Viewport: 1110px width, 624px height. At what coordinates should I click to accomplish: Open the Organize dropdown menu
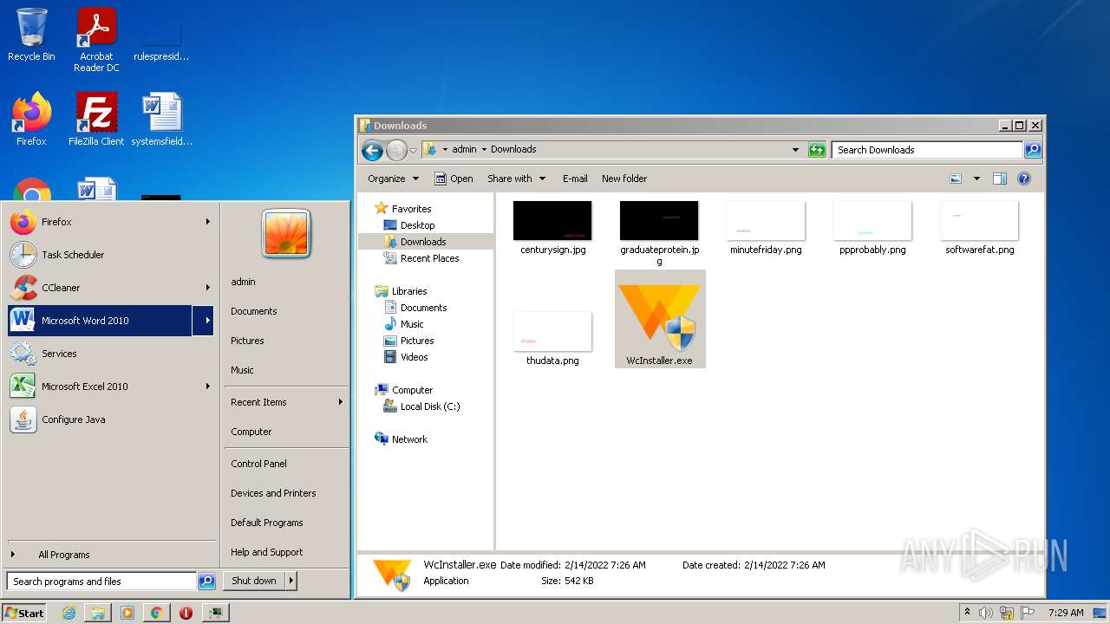393,179
